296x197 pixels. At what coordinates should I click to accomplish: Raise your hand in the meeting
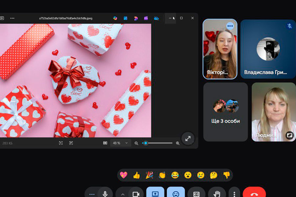(217, 193)
